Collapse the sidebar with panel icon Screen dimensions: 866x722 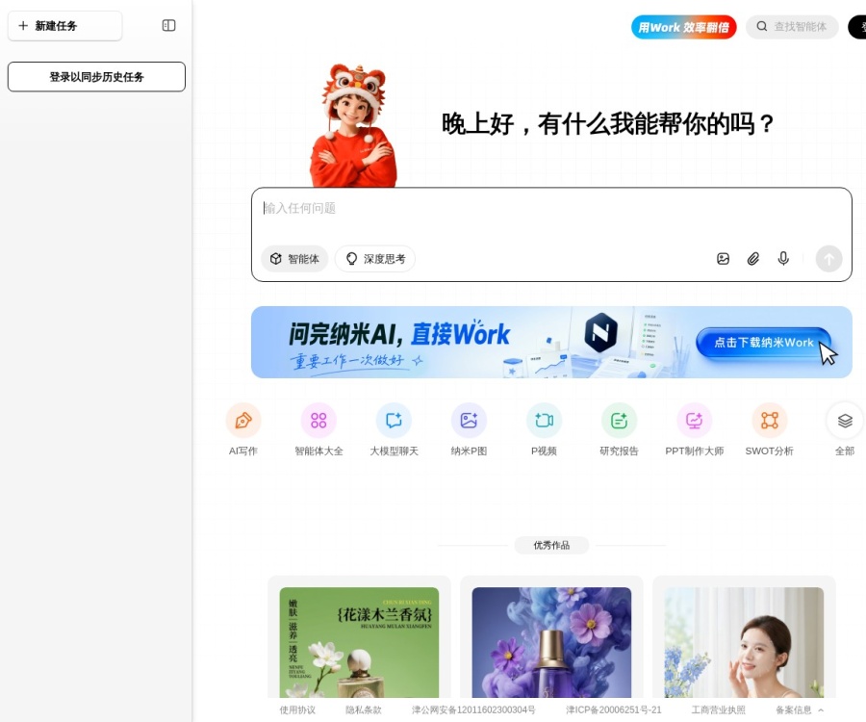pos(168,25)
